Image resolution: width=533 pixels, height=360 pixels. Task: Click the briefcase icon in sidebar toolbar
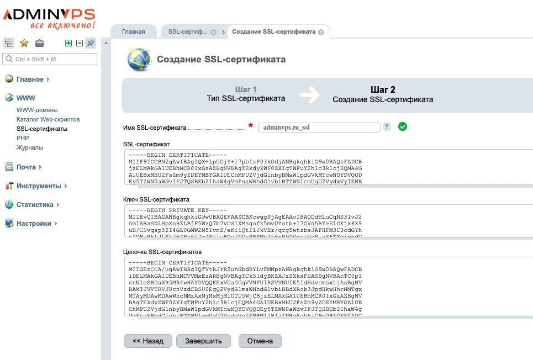coord(39,43)
